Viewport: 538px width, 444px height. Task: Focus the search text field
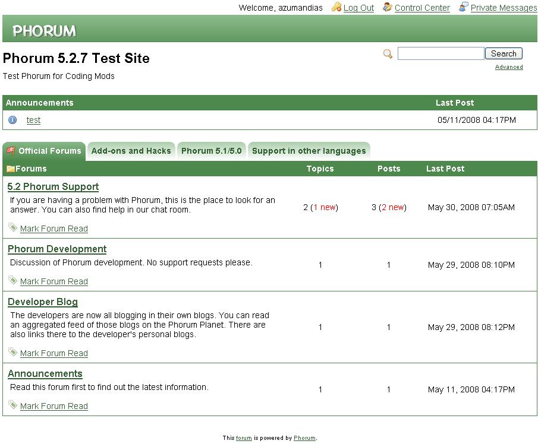441,53
